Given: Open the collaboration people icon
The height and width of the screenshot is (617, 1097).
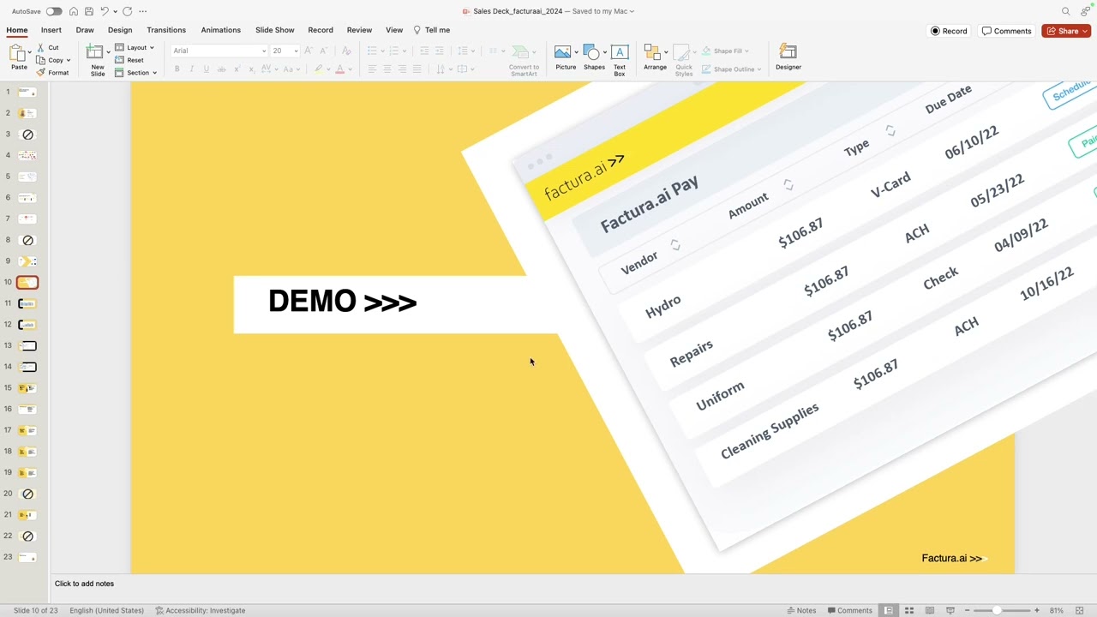Looking at the screenshot, I should tap(1086, 11).
